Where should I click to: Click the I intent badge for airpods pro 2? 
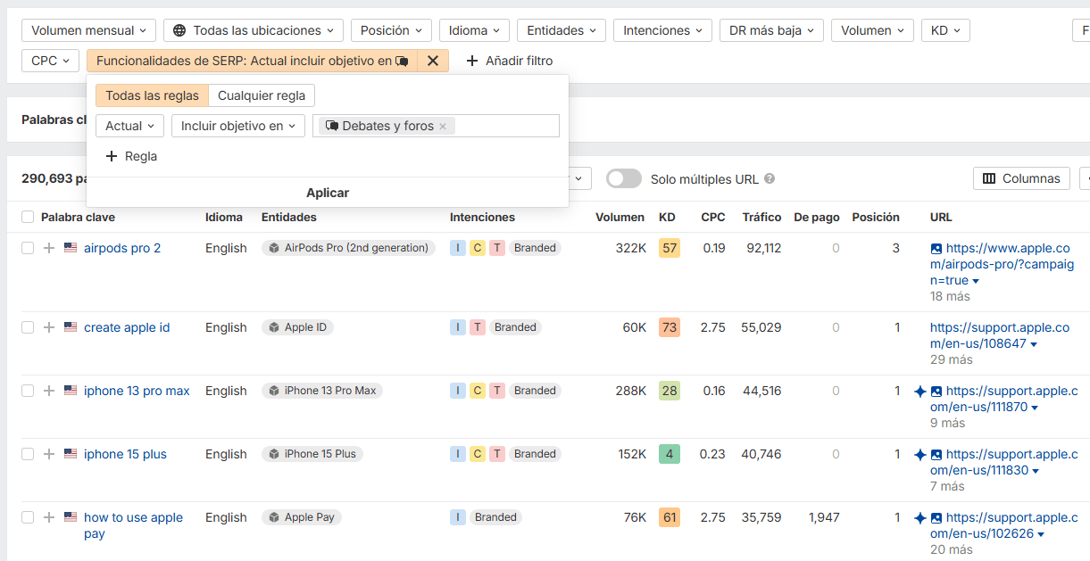pyautogui.click(x=458, y=248)
